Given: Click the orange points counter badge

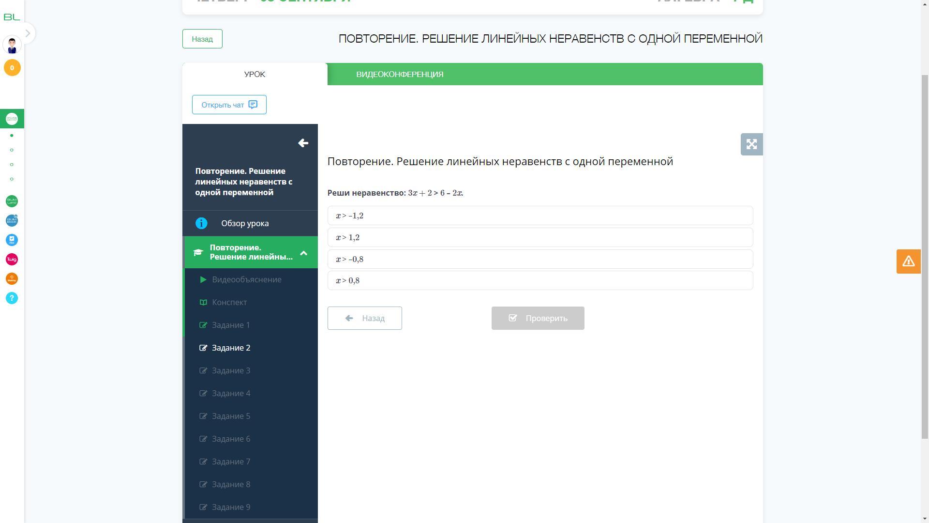Looking at the screenshot, I should (12, 68).
